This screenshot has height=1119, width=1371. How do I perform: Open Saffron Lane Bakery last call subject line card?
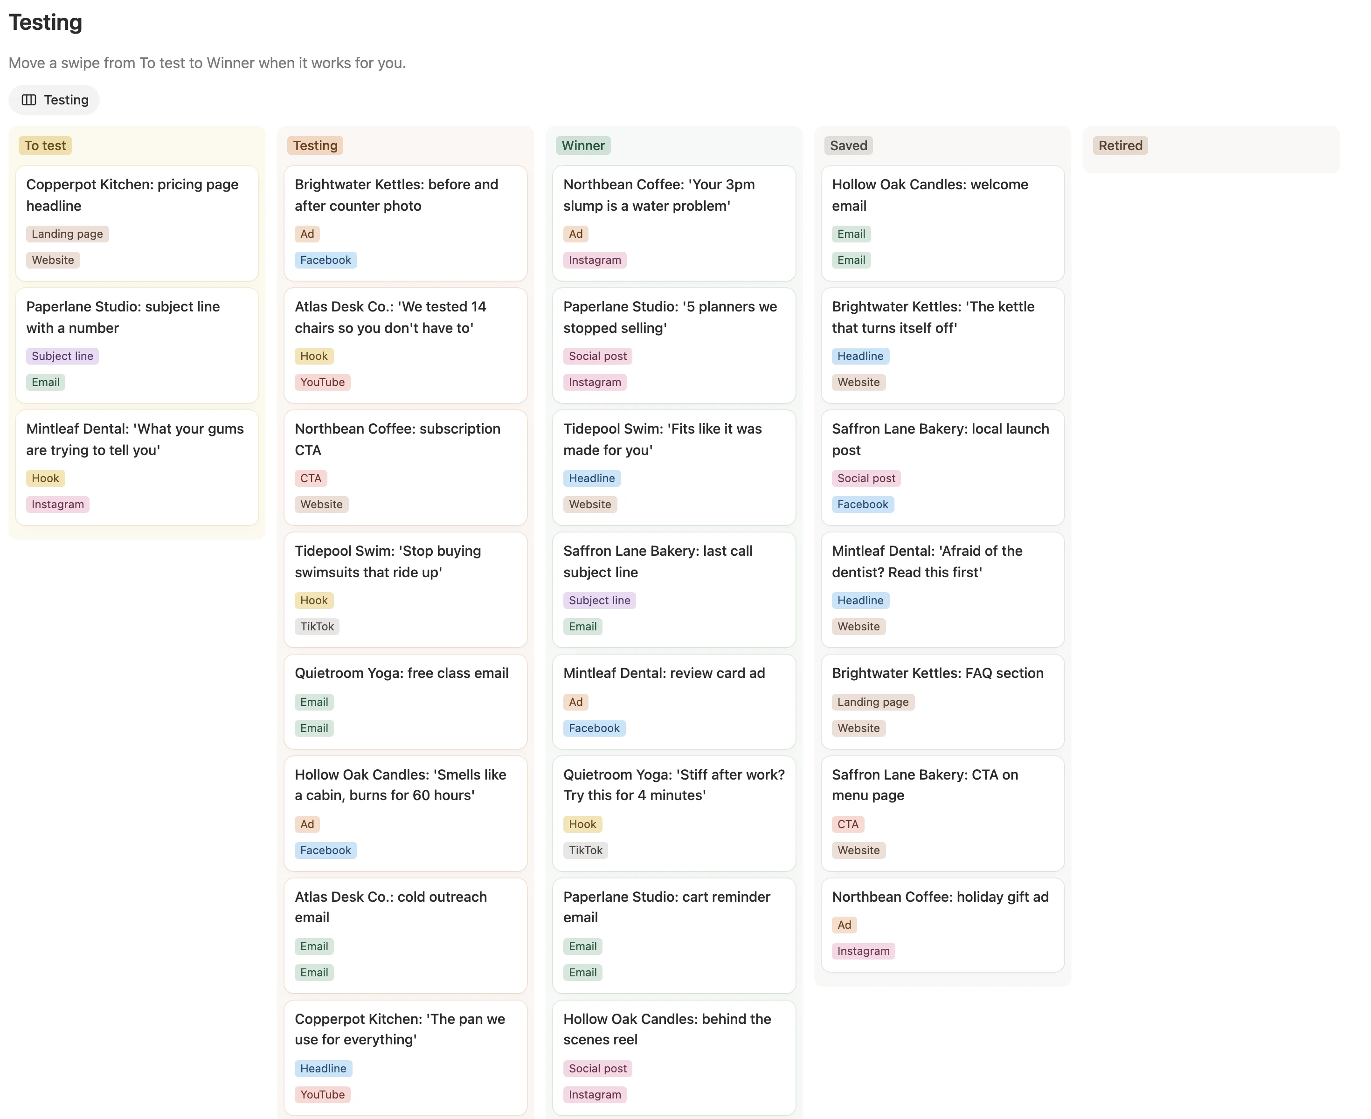[x=674, y=590]
